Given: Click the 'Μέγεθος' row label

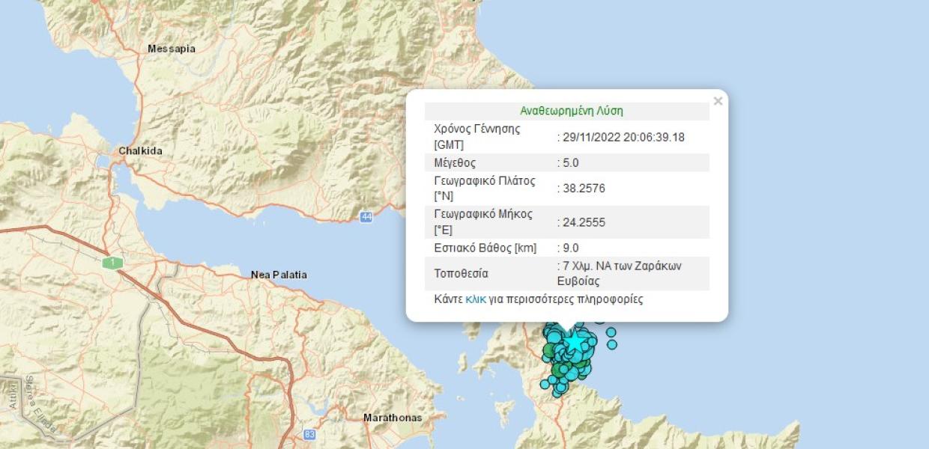Looking at the screenshot, I should pos(455,162).
